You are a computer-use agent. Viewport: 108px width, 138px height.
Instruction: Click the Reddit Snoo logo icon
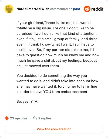pos(87,9)
